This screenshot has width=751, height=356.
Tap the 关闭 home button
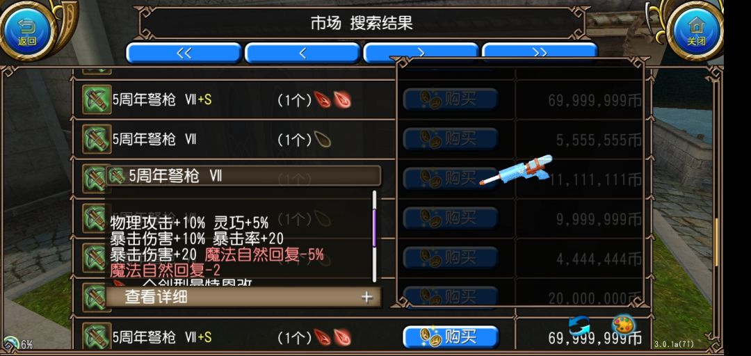[696, 31]
